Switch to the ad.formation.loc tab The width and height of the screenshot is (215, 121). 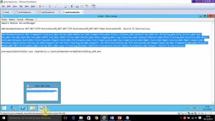25,12
